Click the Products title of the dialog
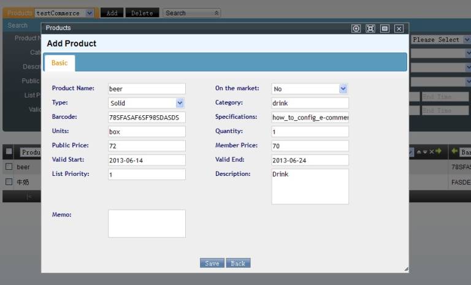 click(x=58, y=28)
